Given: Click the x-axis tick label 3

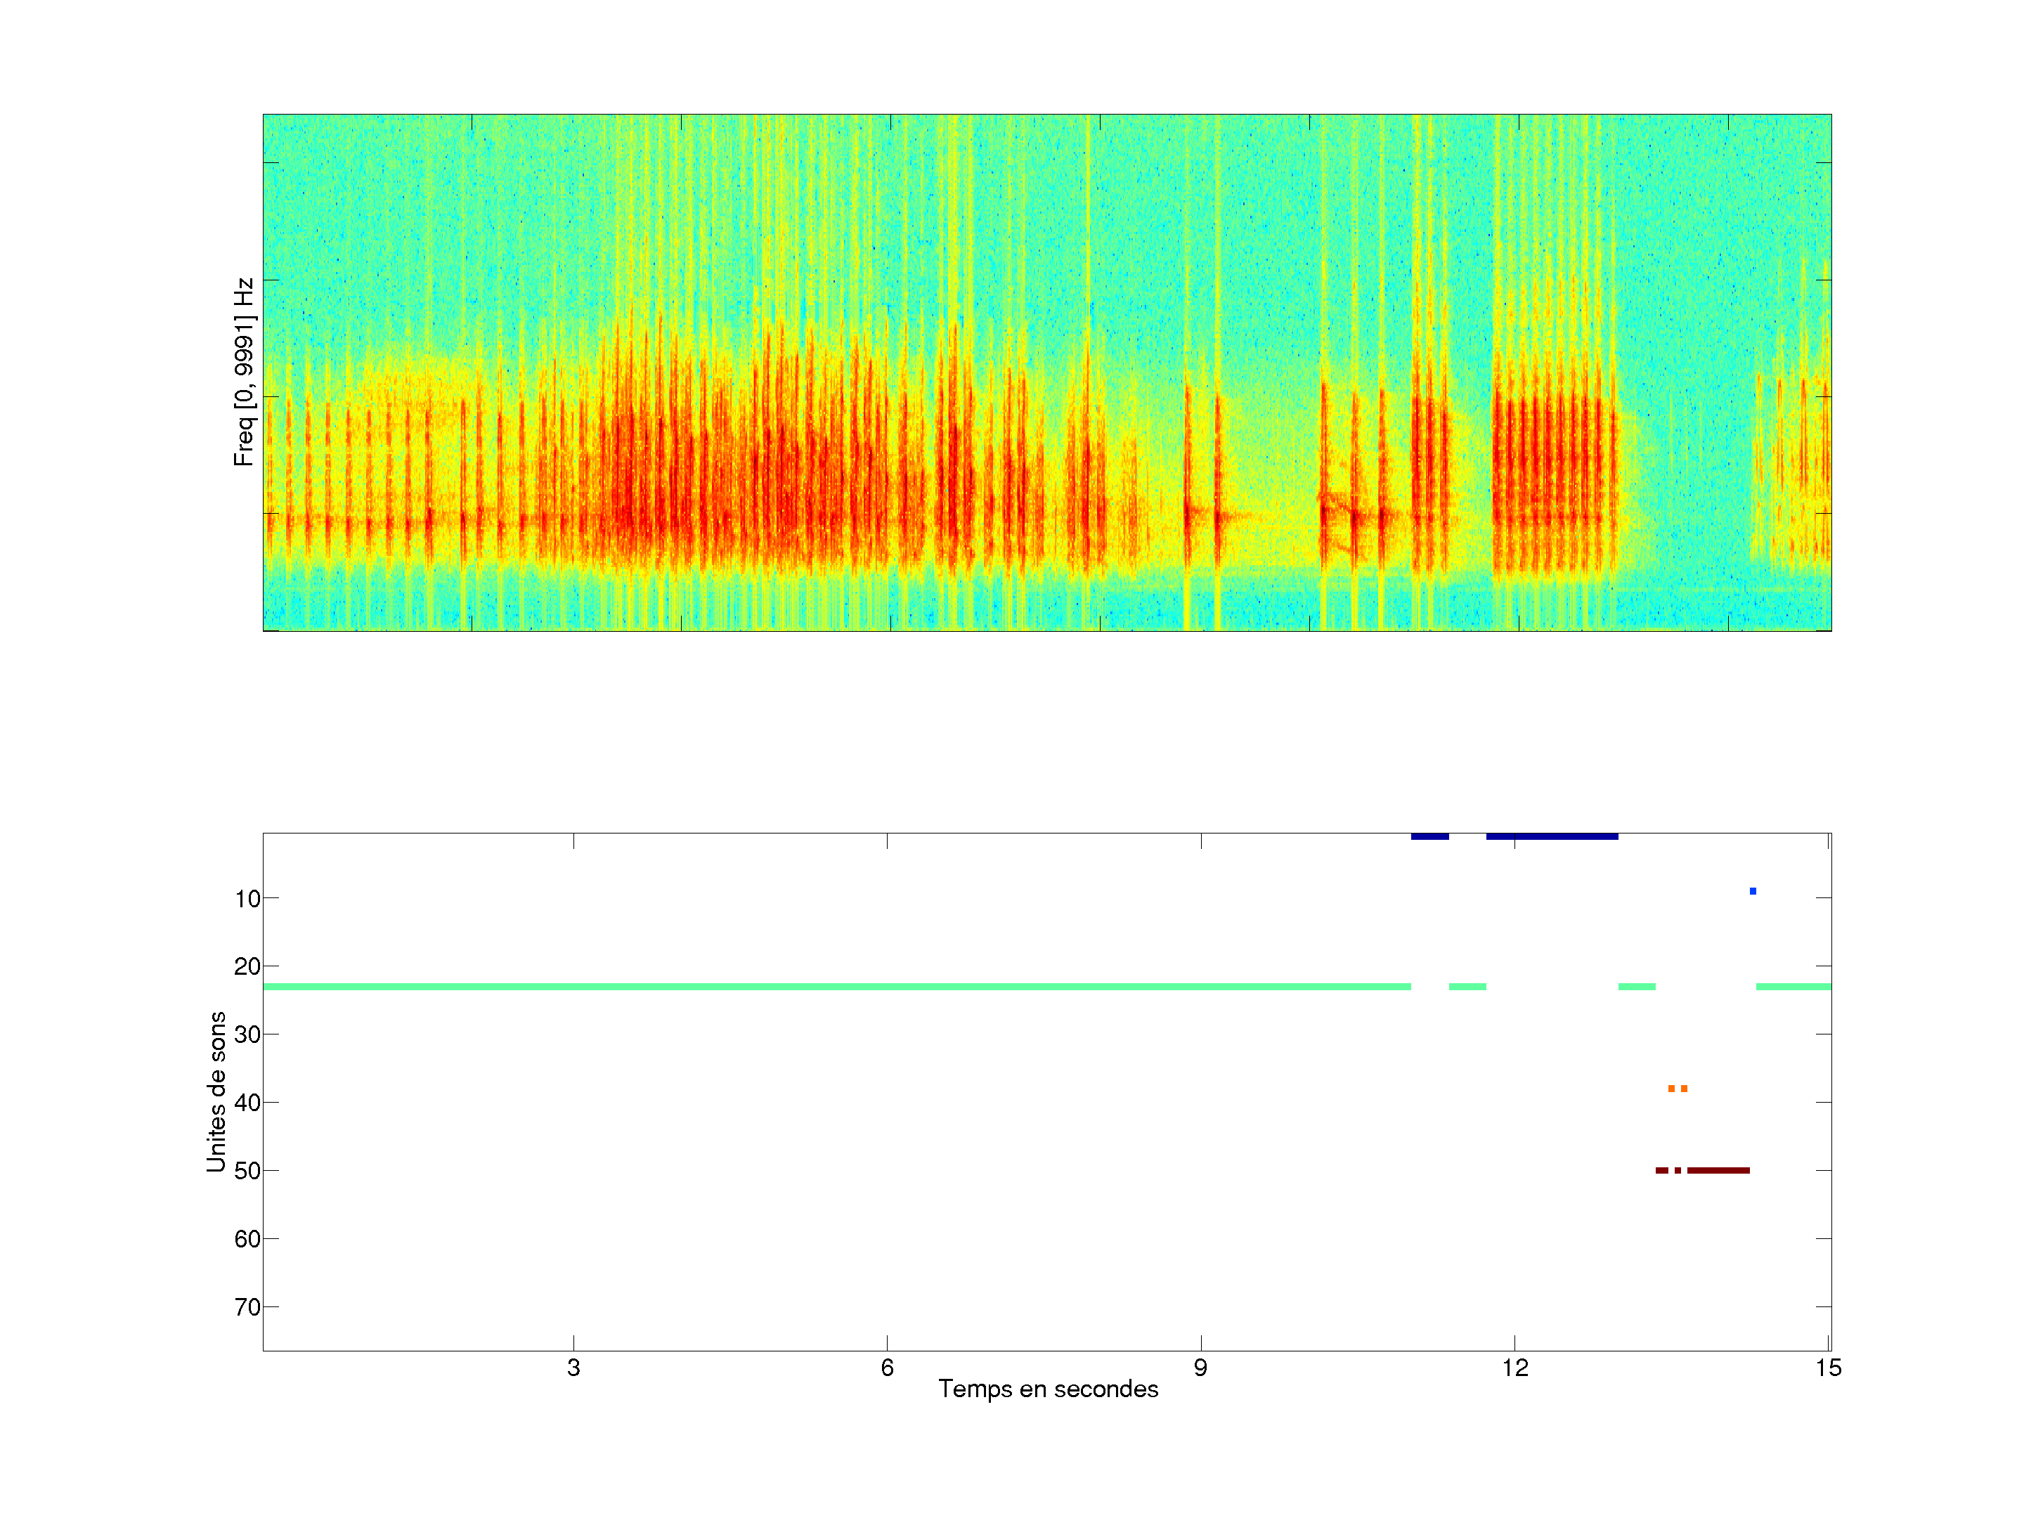Looking at the screenshot, I should pyautogui.click(x=573, y=1368).
